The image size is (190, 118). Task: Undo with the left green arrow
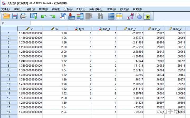(x=44, y=16)
